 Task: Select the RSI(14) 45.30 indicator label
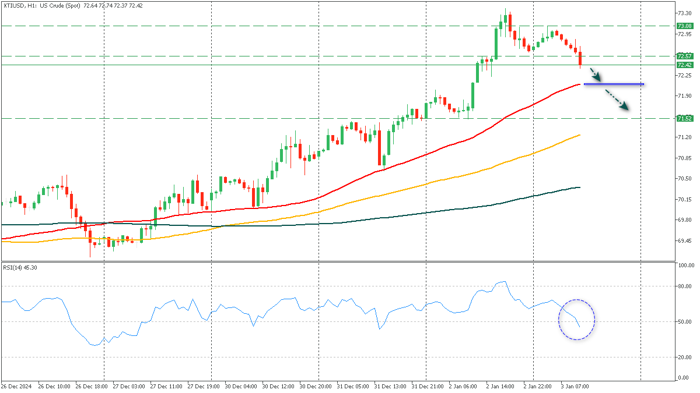click(x=20, y=267)
